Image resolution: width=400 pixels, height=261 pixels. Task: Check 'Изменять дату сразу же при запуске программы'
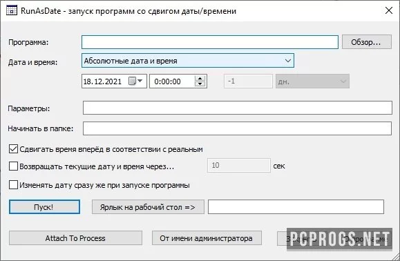click(13, 185)
